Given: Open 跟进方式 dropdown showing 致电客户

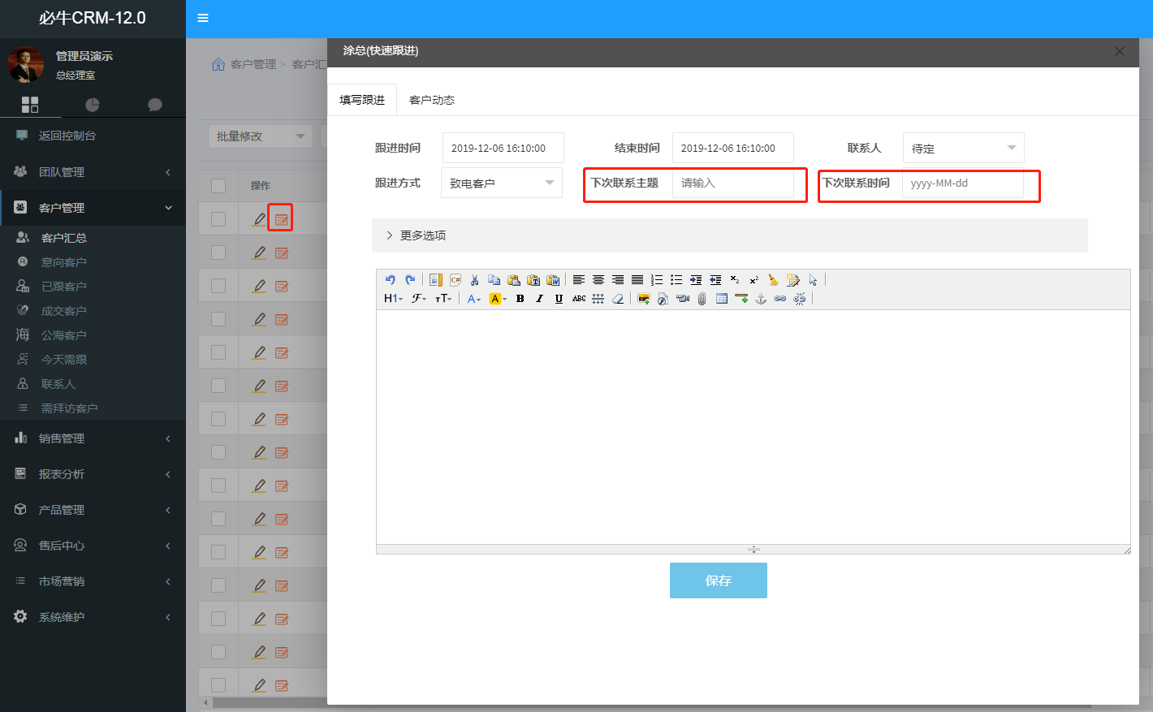Looking at the screenshot, I should pos(502,183).
